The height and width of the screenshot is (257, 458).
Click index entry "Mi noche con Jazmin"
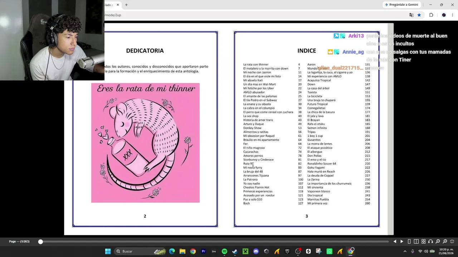pos(257,72)
